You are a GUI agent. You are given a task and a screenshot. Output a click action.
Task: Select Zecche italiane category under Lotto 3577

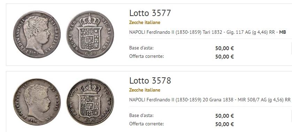point(145,23)
